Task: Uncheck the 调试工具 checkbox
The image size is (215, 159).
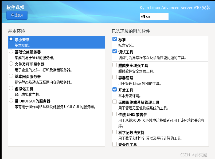Action: pos(115,51)
